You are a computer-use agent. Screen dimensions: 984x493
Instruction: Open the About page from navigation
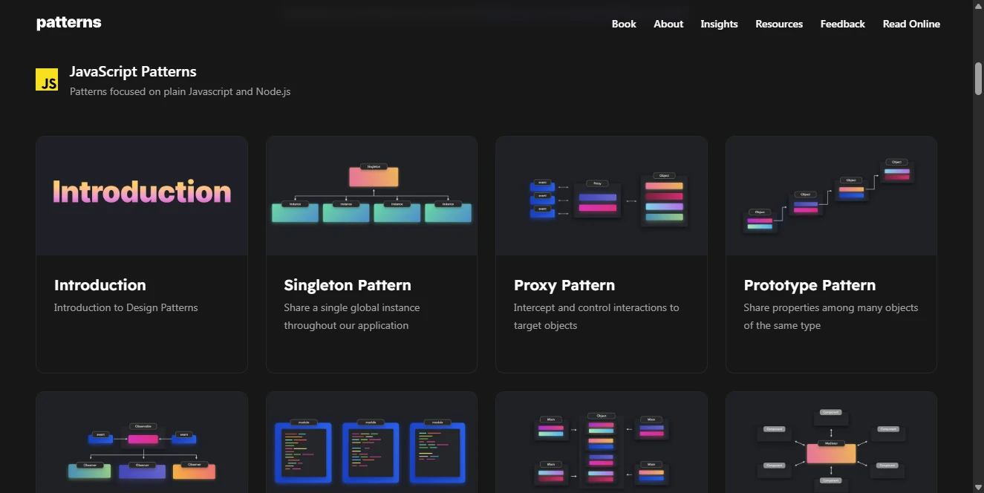pos(668,24)
